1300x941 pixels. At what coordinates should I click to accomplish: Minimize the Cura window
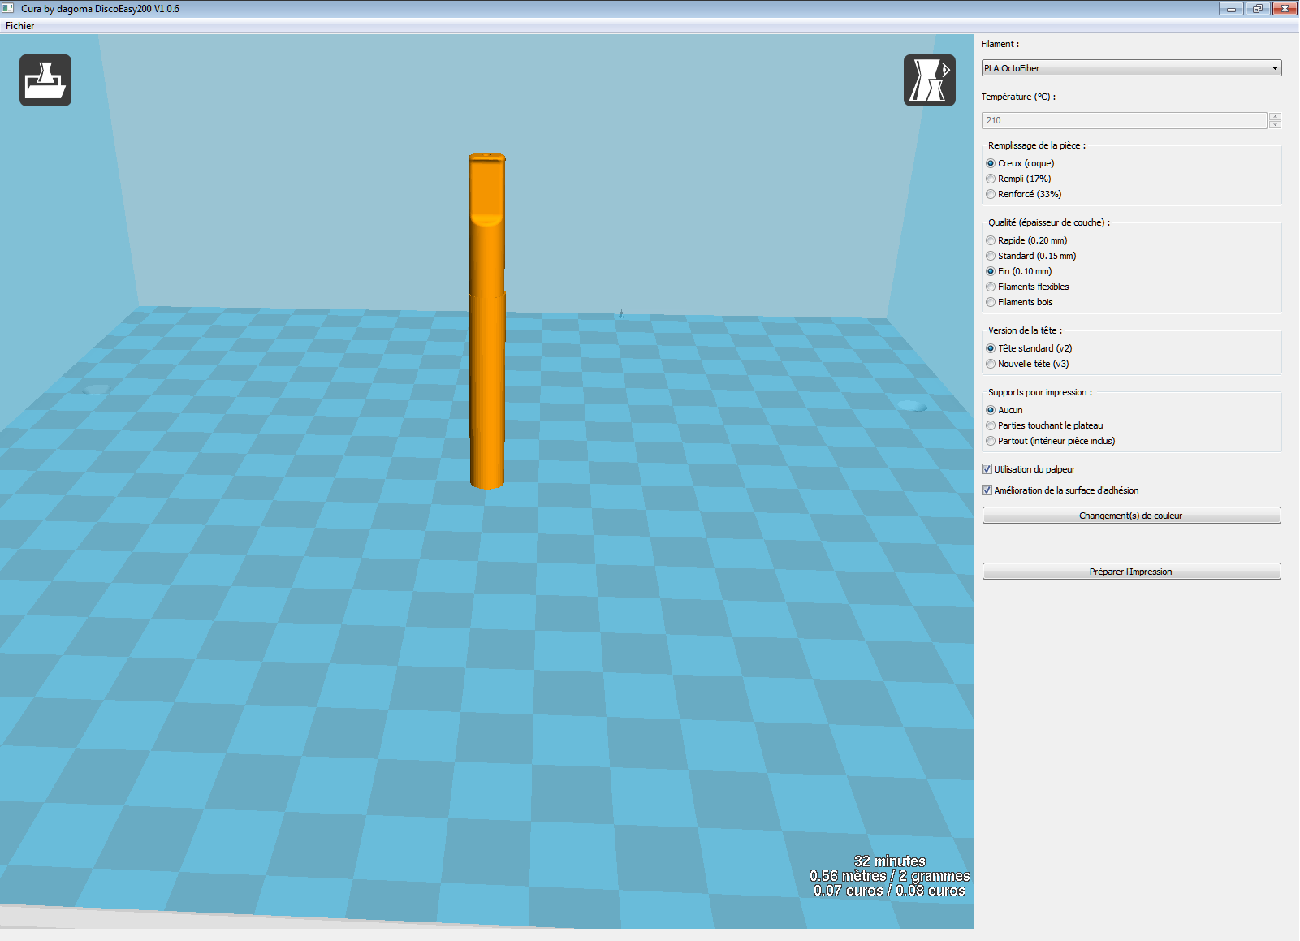tap(1231, 9)
